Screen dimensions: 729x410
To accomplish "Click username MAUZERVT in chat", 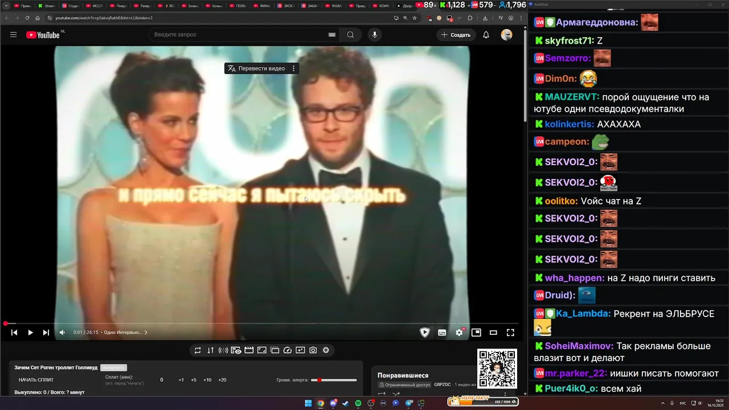I will point(572,97).
